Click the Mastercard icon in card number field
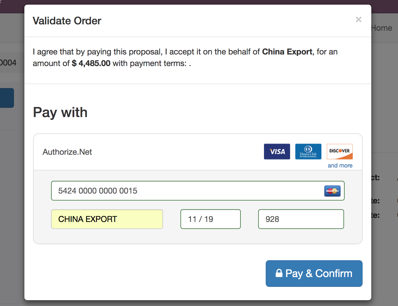Image resolution: width=398 pixels, height=306 pixels. click(332, 191)
